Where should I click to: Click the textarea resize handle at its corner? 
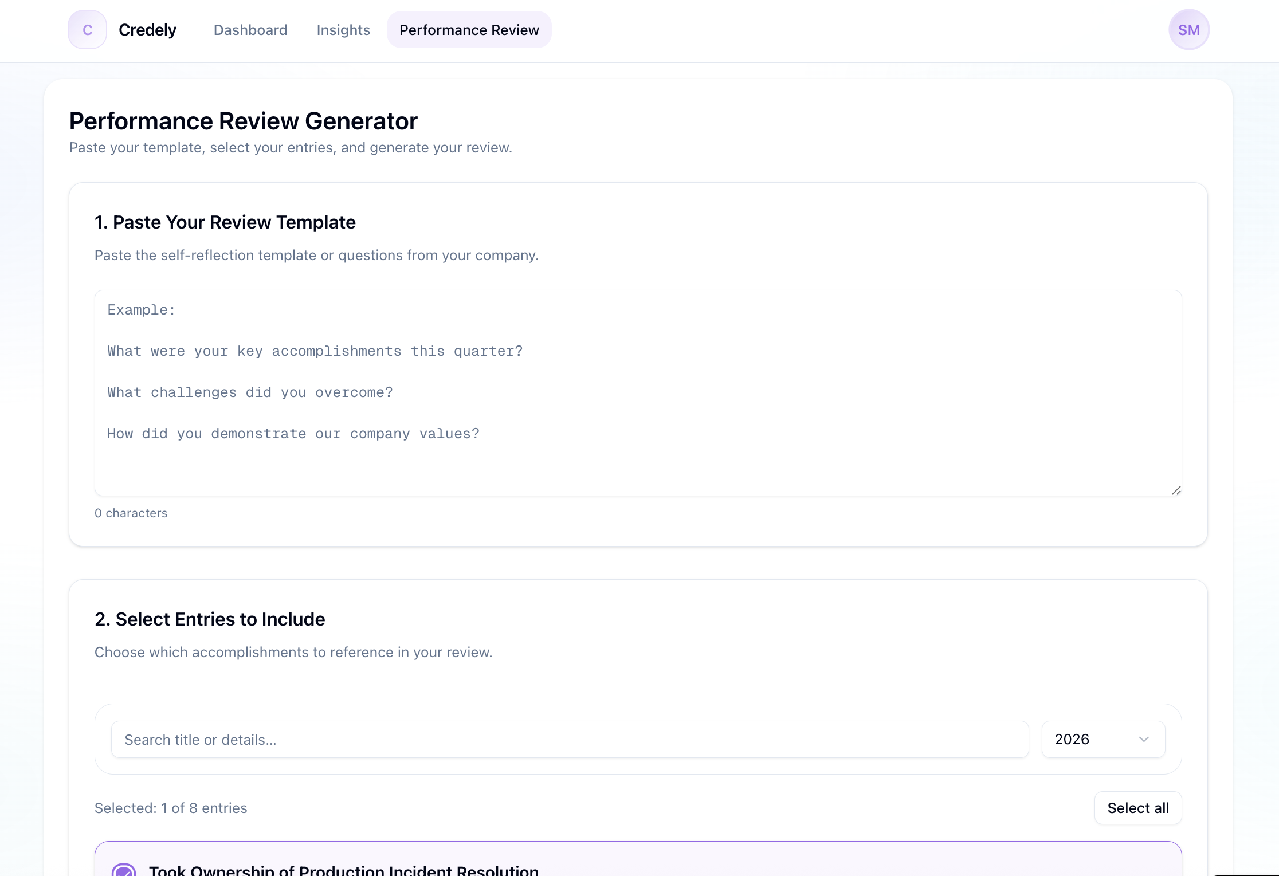(1176, 490)
